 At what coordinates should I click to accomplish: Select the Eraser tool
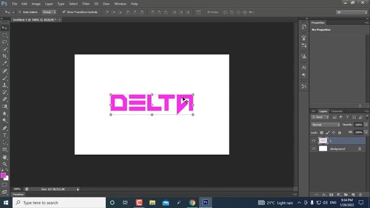5,99
